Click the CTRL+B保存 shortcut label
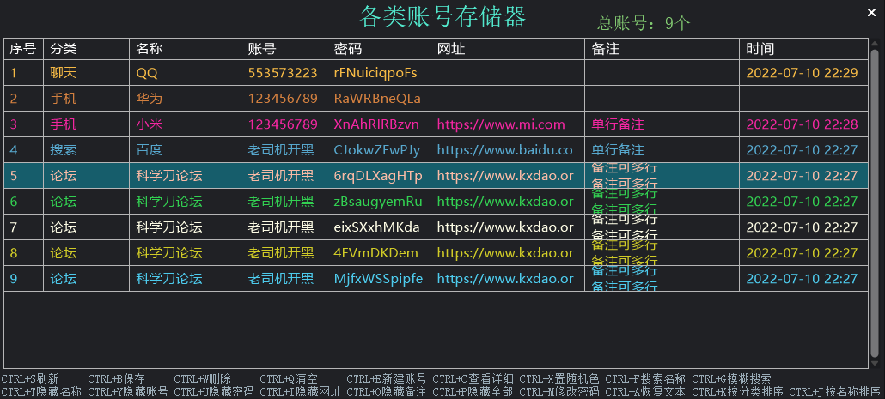Screen dimensions: 885x399 click(x=116, y=379)
